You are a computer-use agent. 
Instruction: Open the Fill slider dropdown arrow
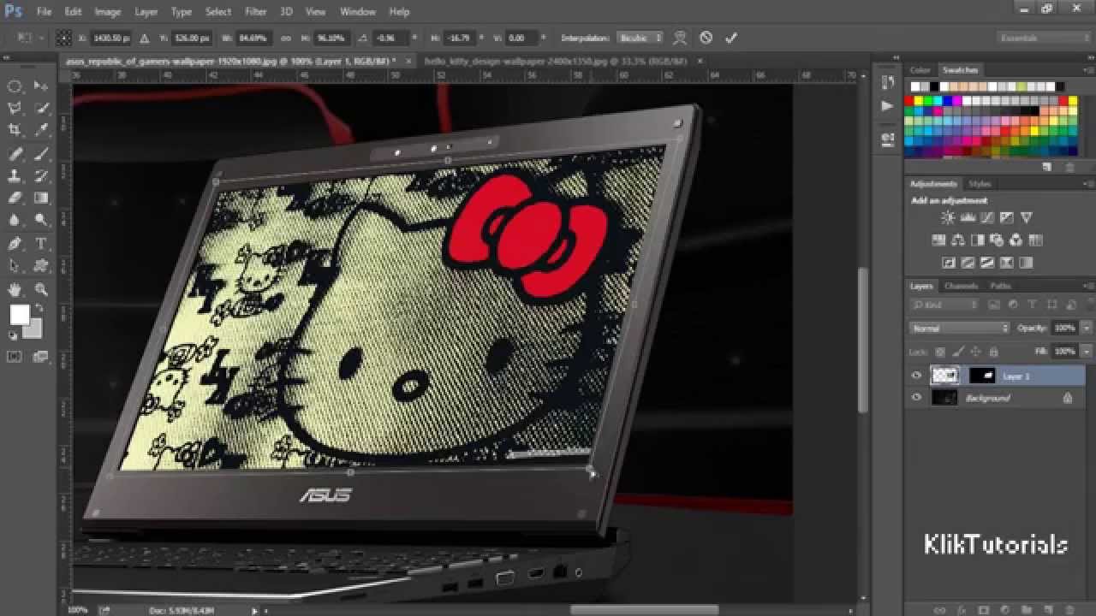tap(1087, 352)
